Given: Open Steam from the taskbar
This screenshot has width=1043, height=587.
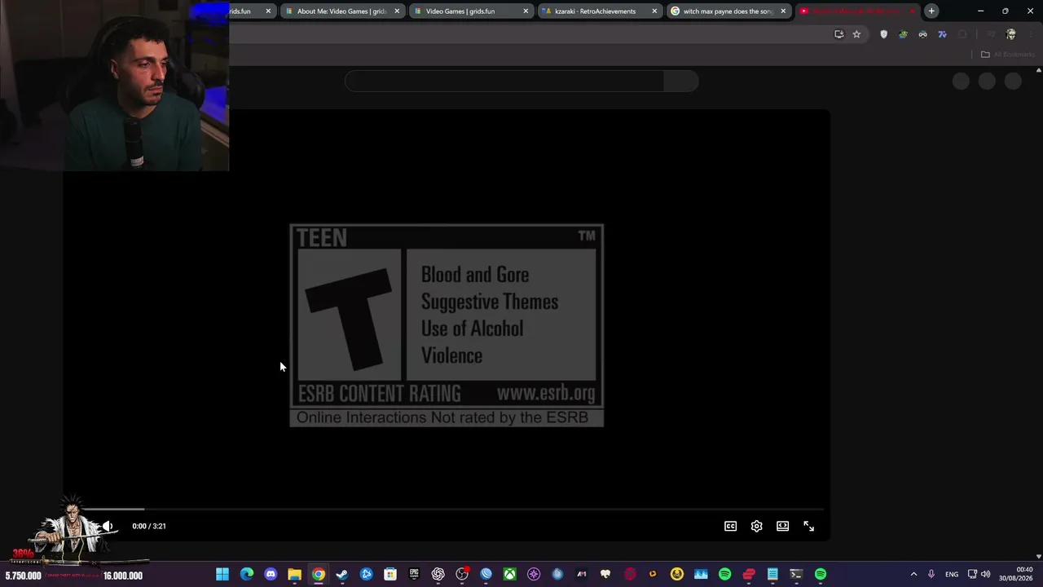Looking at the screenshot, I should (342, 574).
